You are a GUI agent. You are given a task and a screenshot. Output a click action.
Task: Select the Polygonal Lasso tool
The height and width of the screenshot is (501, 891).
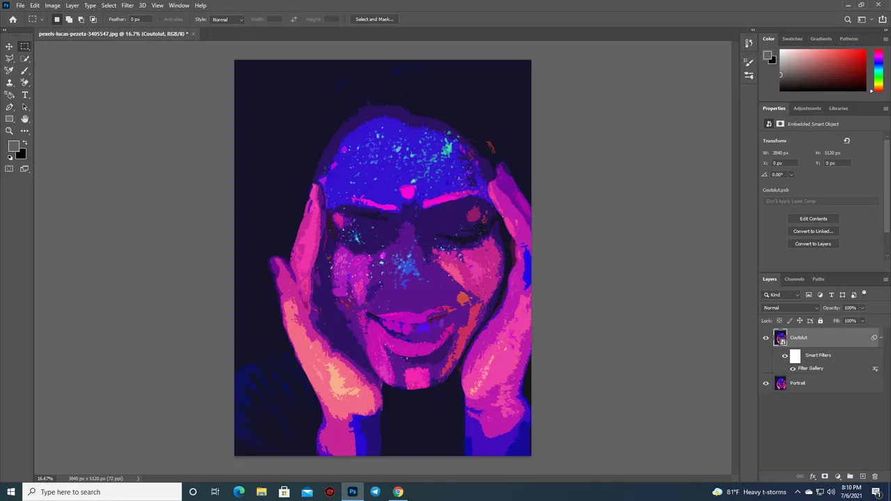(x=9, y=58)
